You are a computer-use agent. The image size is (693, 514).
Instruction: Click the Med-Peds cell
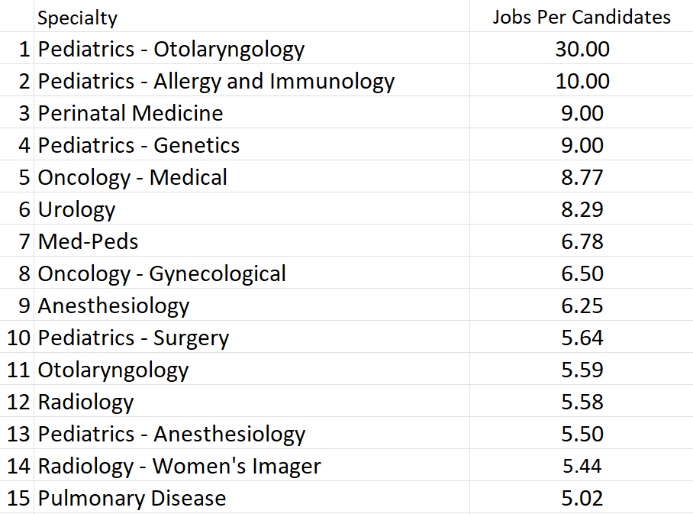251,241
